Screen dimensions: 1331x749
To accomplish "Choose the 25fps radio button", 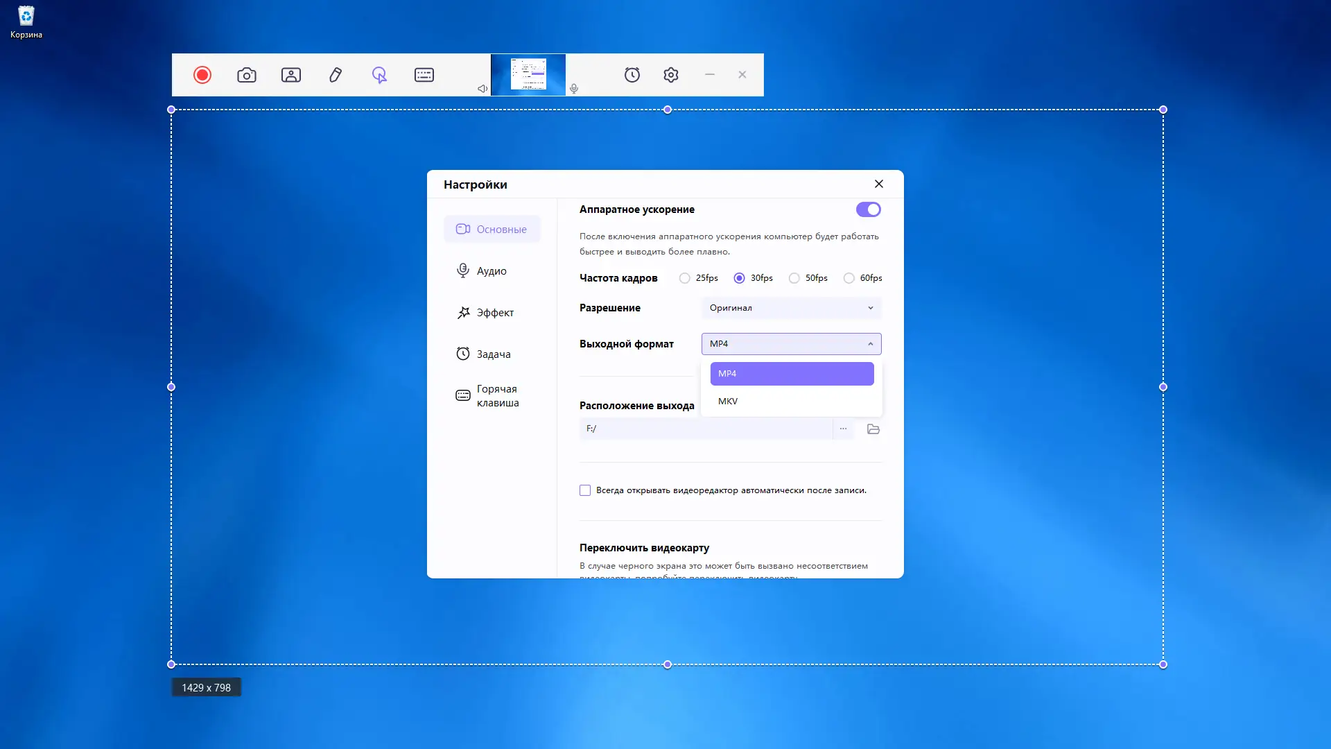I will (685, 278).
